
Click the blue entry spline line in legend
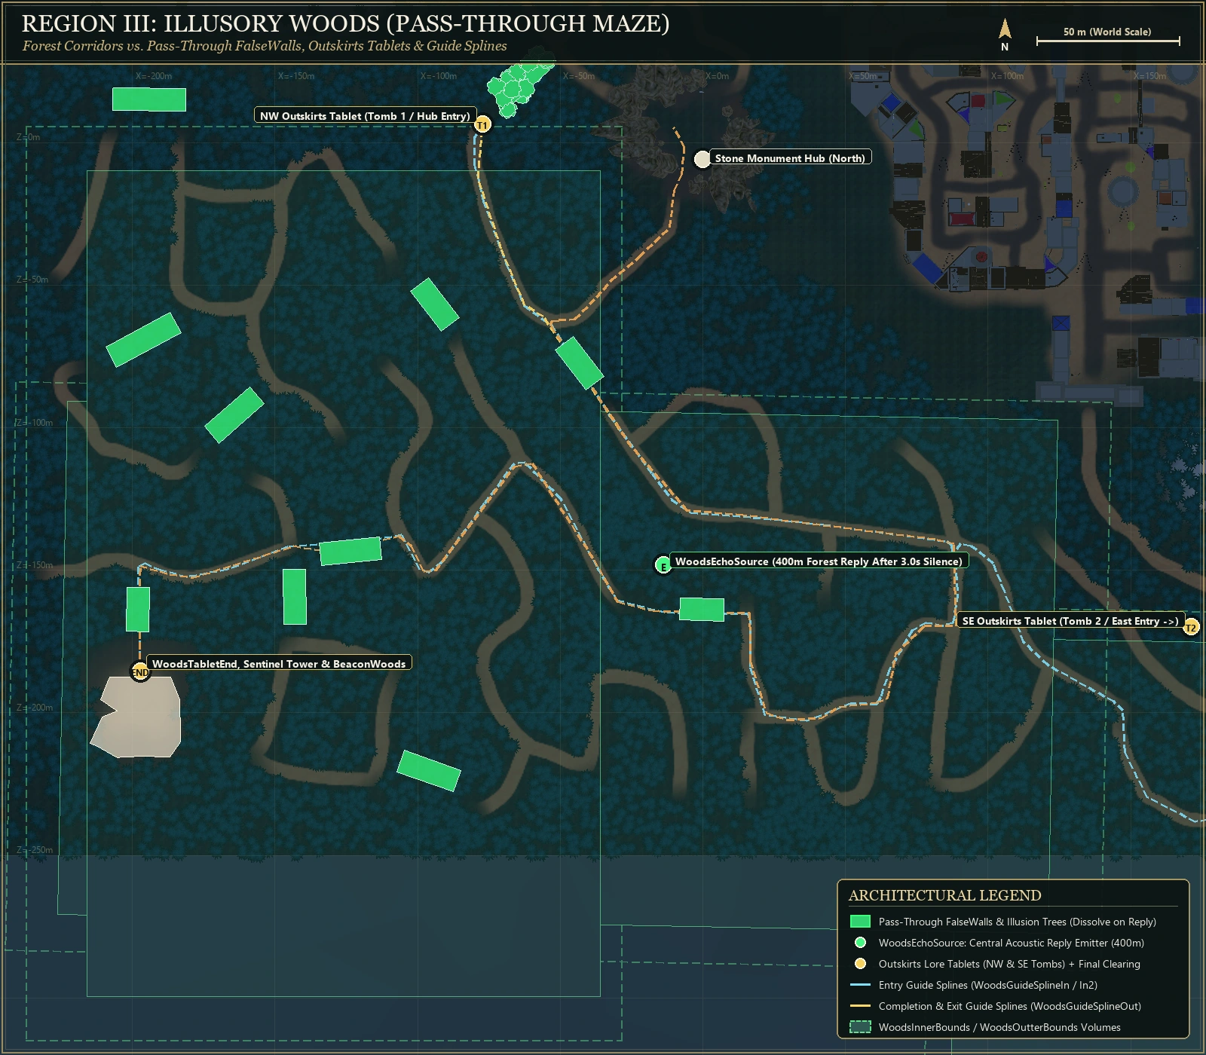point(860,985)
